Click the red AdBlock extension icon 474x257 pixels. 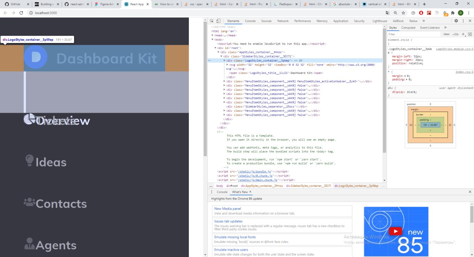(x=421, y=13)
